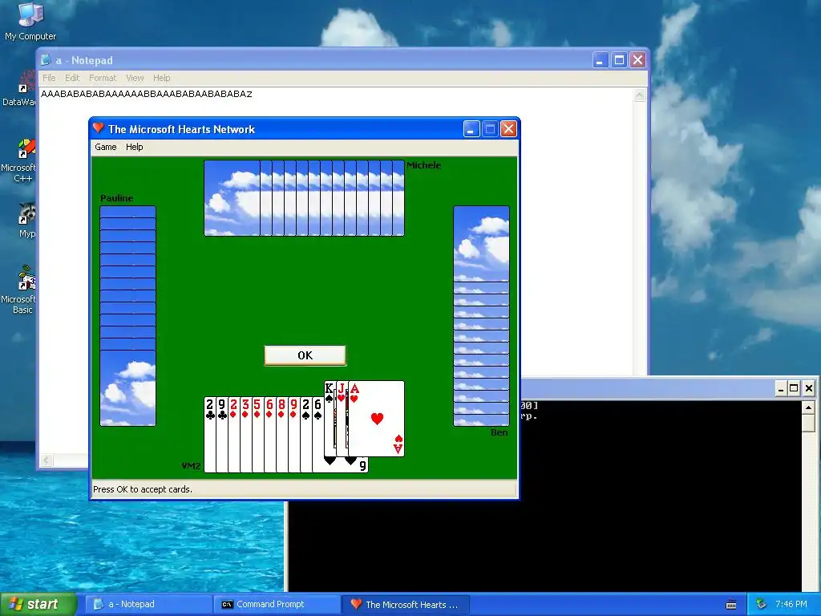Click Notepad's horizontal scroll left arrow

tap(46, 460)
